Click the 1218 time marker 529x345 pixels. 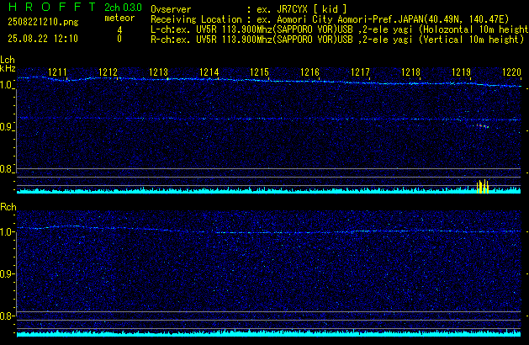[x=410, y=72]
